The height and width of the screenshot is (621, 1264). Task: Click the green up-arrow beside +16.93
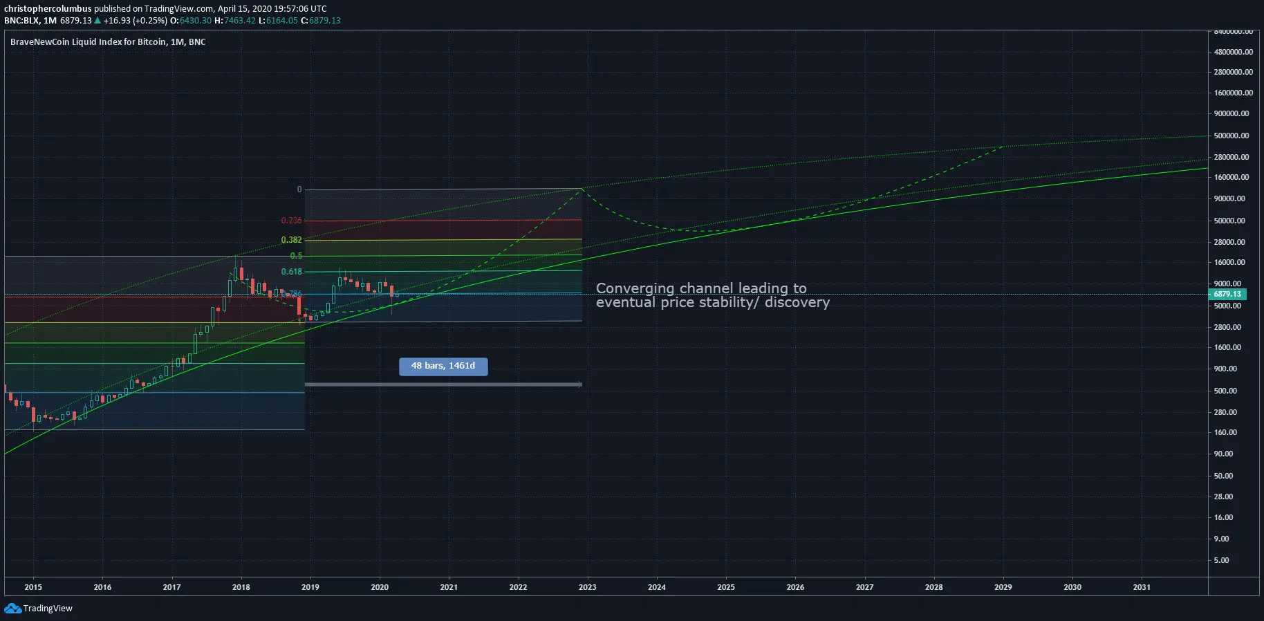tap(97, 21)
